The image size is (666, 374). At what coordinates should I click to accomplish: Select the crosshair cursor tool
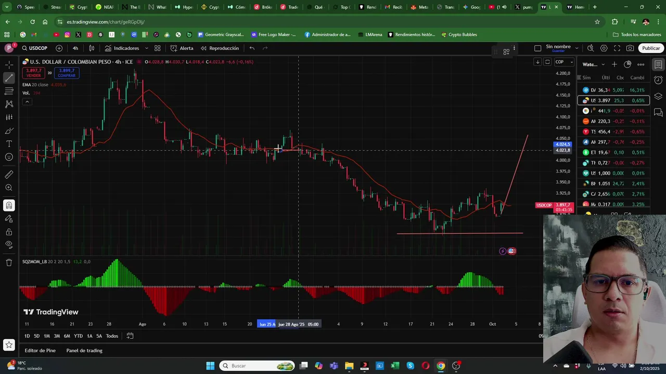pyautogui.click(x=9, y=65)
